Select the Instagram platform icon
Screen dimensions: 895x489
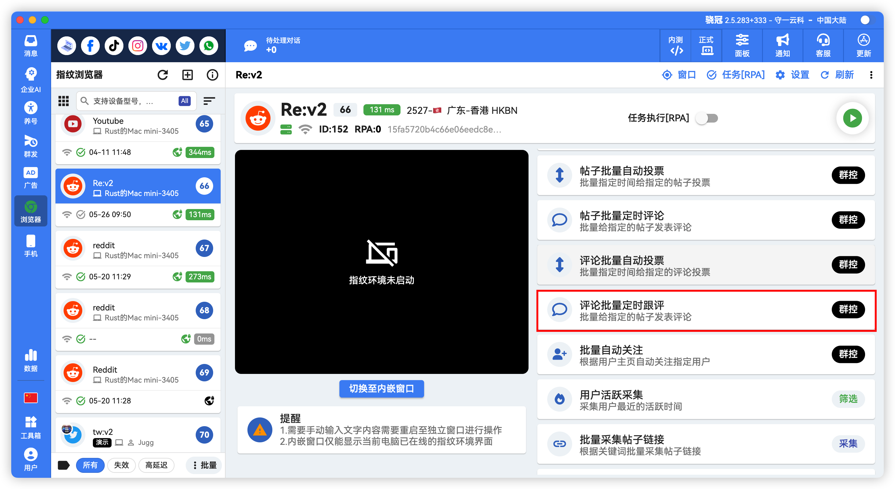pos(138,46)
